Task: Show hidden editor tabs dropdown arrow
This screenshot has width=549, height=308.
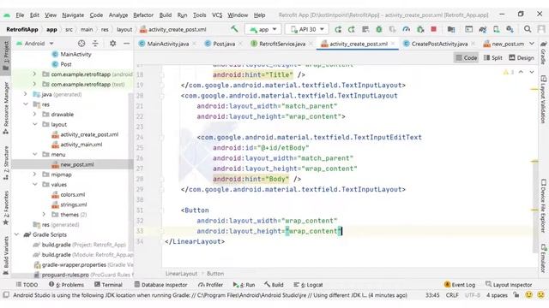Action: pos(532,44)
